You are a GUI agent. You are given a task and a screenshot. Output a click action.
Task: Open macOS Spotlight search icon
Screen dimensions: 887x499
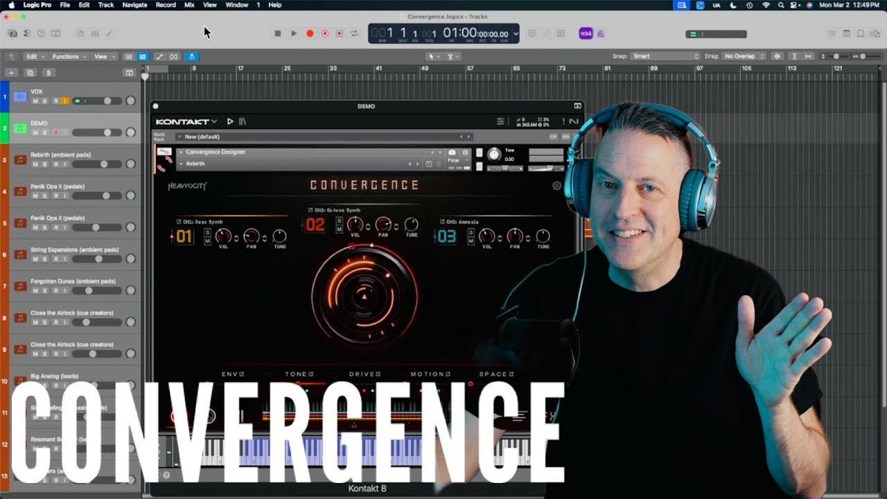[781, 5]
